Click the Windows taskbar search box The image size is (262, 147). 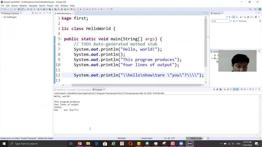[x=37, y=144]
